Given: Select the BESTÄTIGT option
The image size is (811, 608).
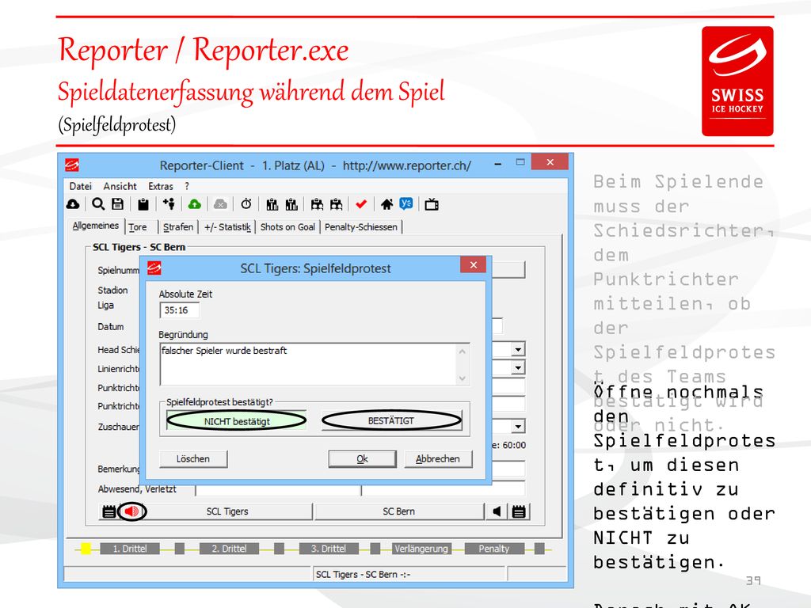Looking at the screenshot, I should point(391,421).
